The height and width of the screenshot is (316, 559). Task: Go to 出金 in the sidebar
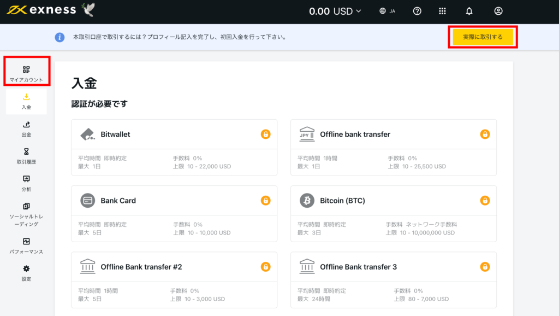[26, 129]
